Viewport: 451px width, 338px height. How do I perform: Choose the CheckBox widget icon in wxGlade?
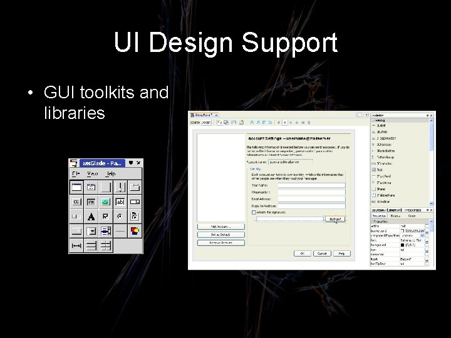(x=106, y=217)
